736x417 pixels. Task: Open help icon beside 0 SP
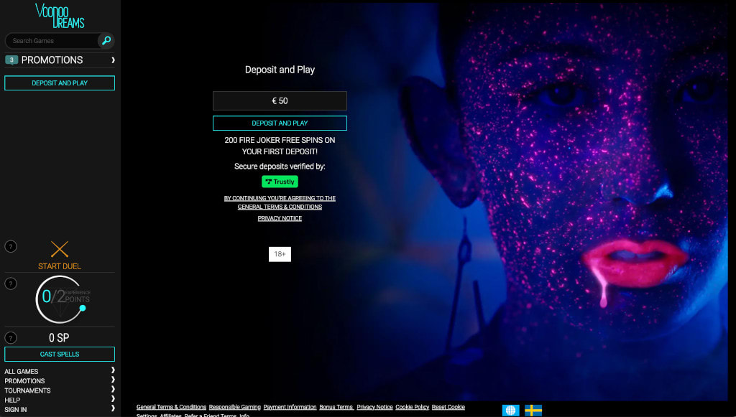11,338
